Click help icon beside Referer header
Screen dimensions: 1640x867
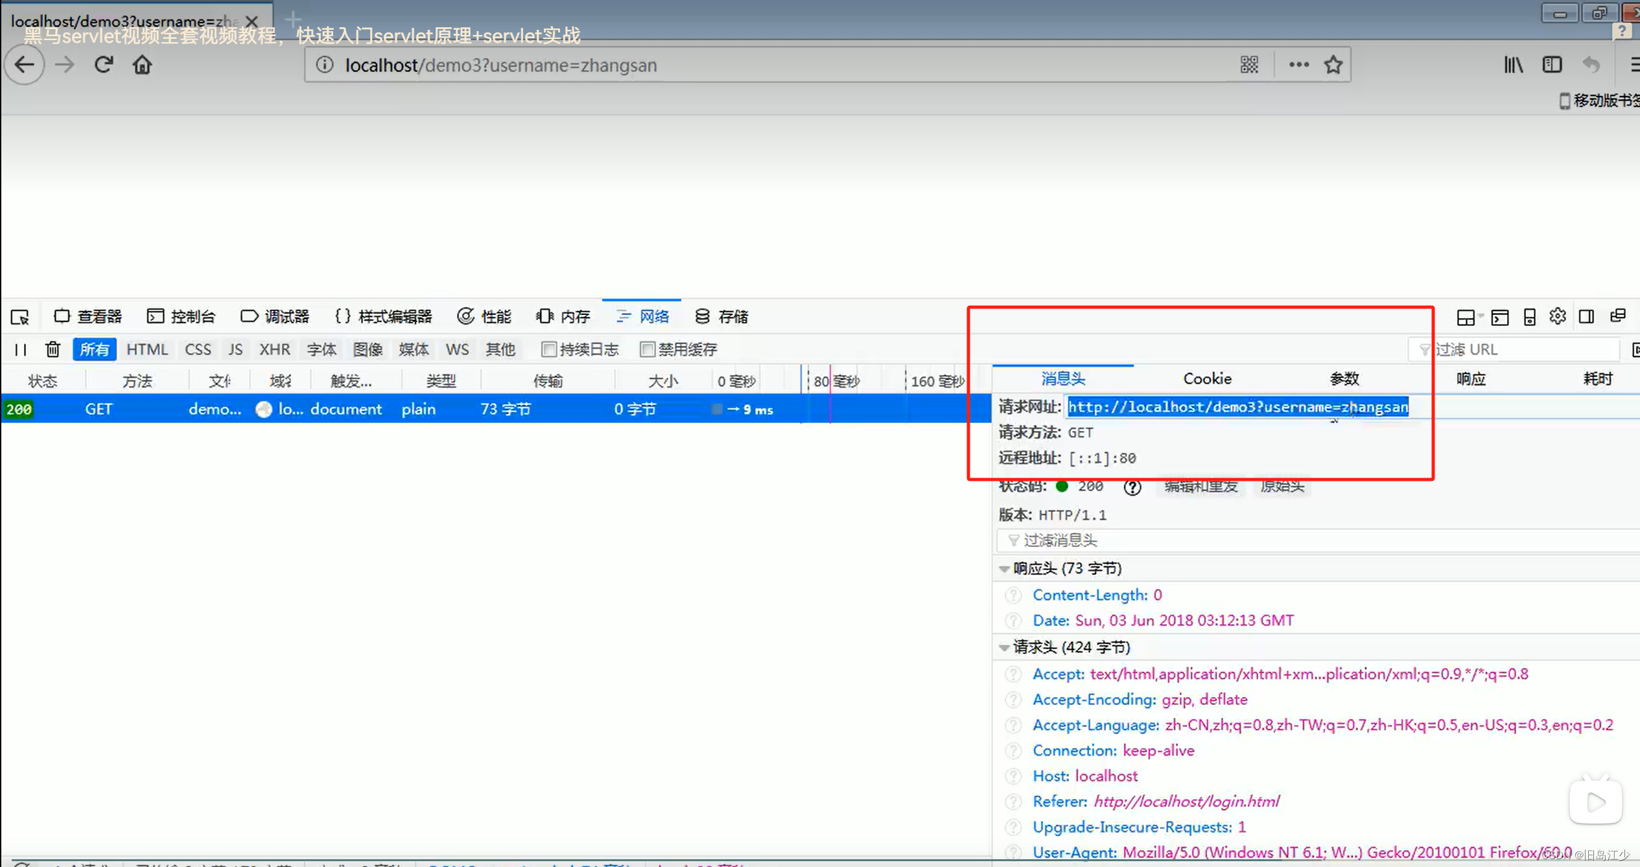pos(1013,802)
